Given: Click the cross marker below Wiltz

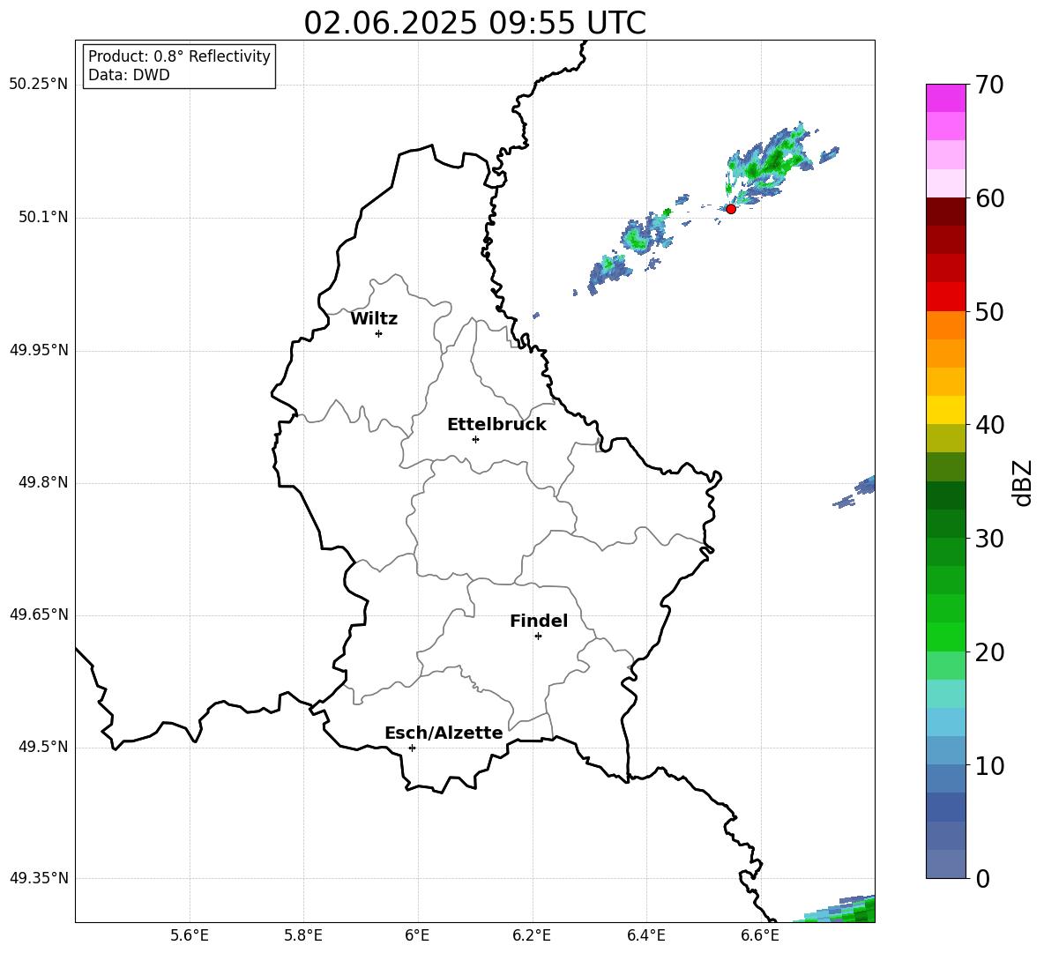Looking at the screenshot, I should 378,333.
